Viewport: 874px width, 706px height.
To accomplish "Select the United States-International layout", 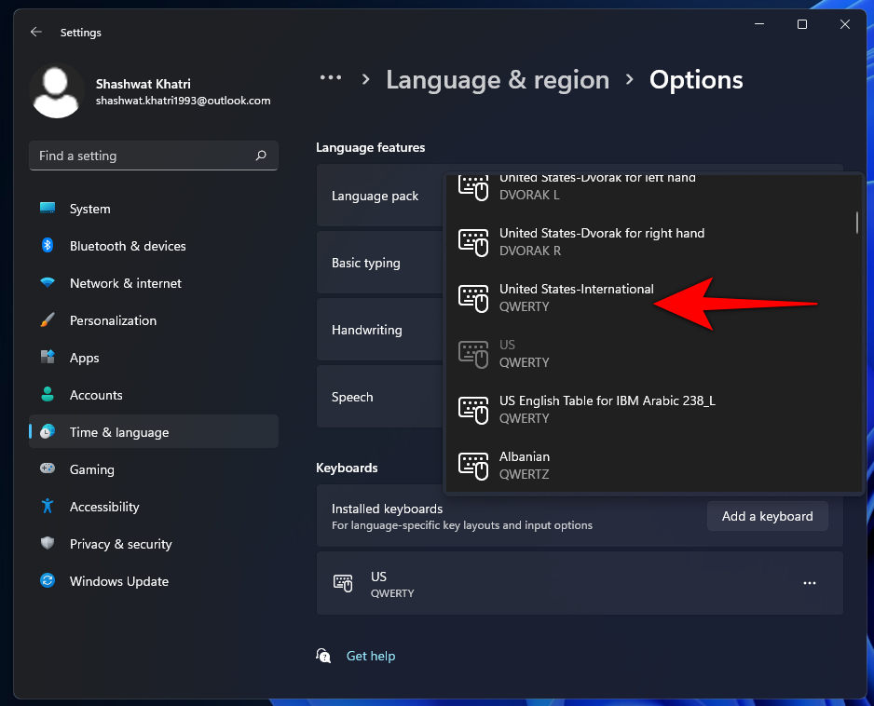I will [x=576, y=297].
